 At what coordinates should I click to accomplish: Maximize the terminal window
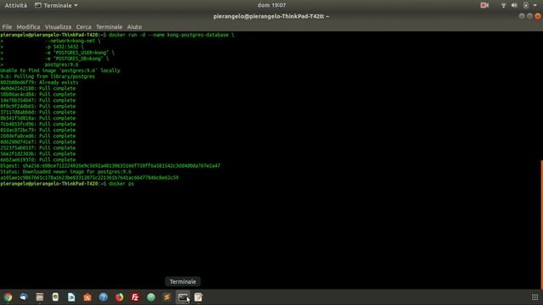(x=529, y=16)
